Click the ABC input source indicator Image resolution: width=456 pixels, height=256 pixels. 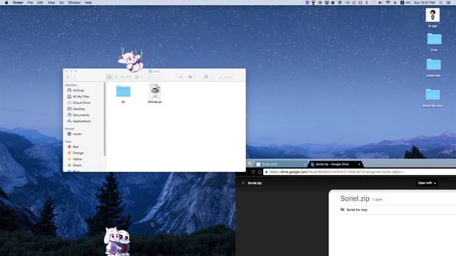(405, 3)
